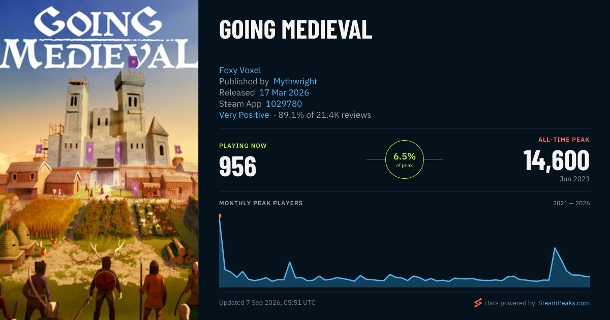Click the 14,600 all-time peak value
The height and width of the screenshot is (320, 610).
[557, 161]
